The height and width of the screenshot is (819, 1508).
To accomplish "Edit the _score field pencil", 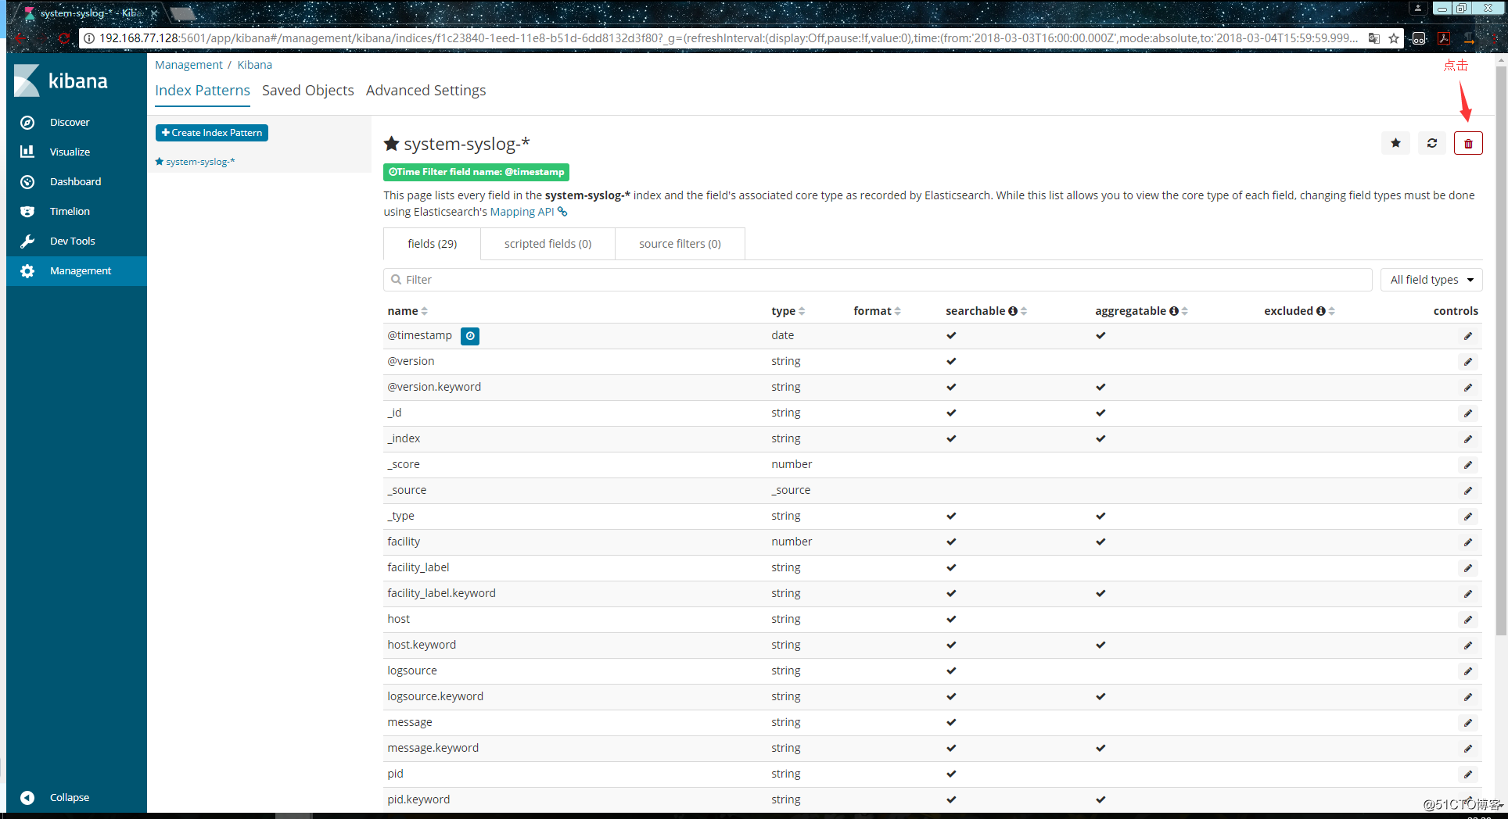I will point(1468,465).
